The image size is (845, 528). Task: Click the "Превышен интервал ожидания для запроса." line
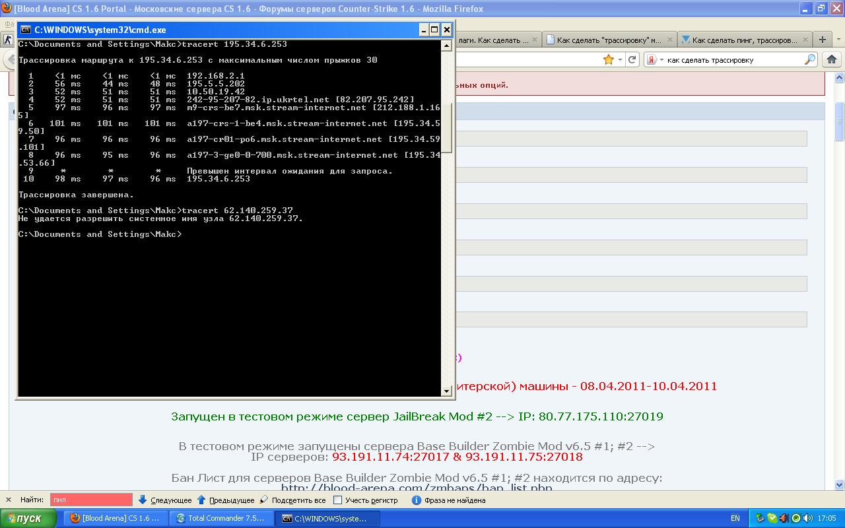(290, 171)
